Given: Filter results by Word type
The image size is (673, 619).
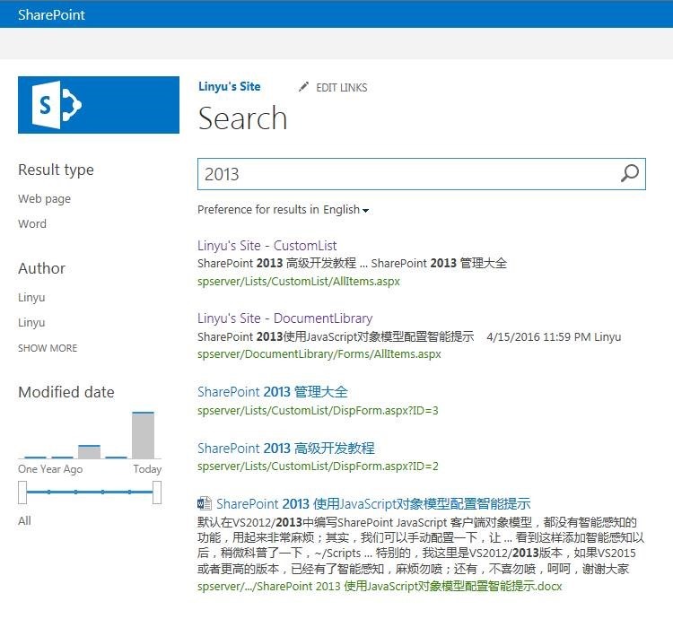Looking at the screenshot, I should click(x=32, y=224).
